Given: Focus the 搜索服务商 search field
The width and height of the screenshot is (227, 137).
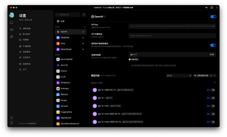Looking at the screenshot, I should click(68, 15).
